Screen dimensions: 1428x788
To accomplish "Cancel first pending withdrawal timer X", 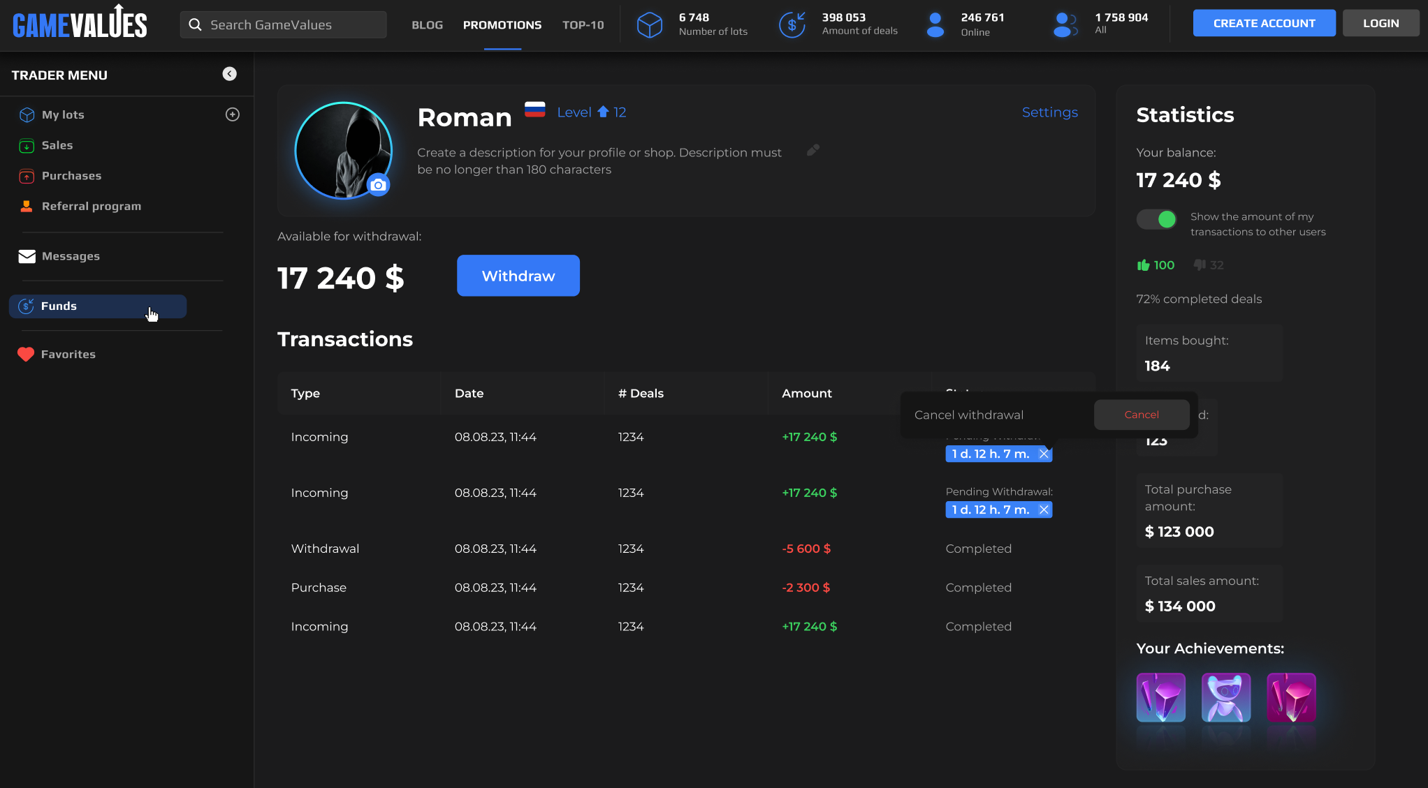I will [1044, 454].
